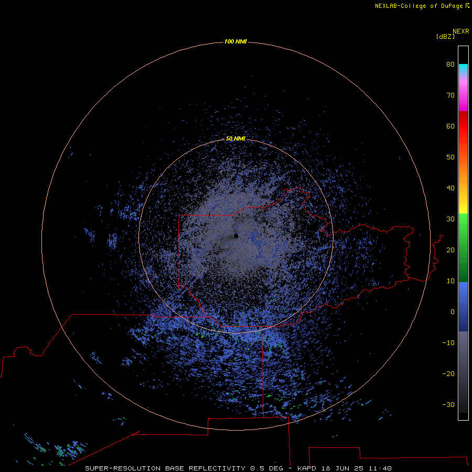Click the -30 dBZ scale value

tap(448, 404)
